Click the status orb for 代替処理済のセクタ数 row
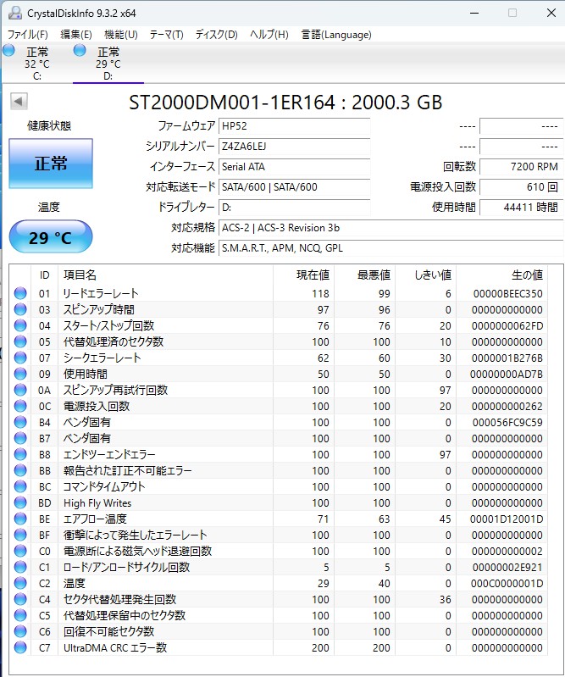Image resolution: width=565 pixels, height=677 pixels. pos(20,342)
